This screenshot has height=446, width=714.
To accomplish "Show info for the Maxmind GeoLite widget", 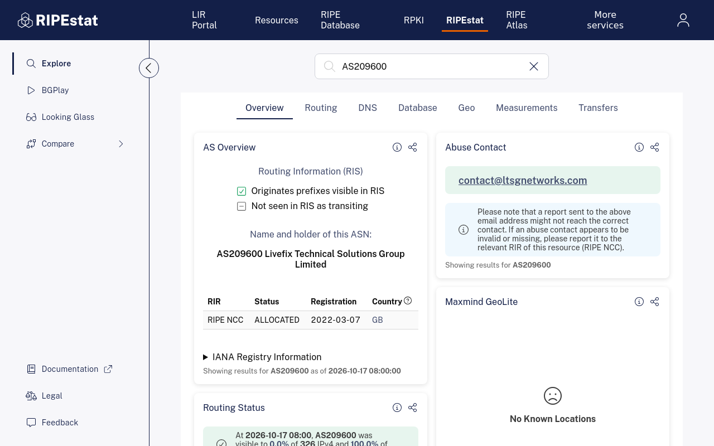I will [639, 302].
